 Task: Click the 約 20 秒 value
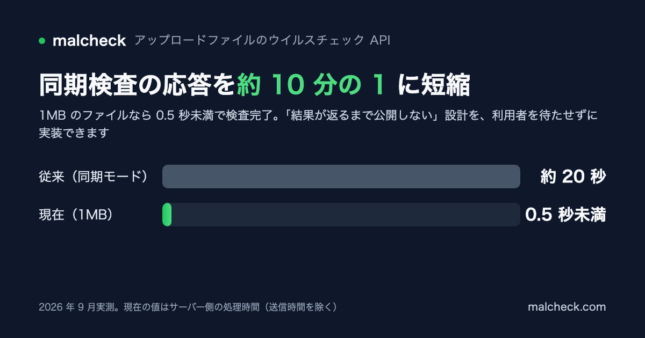click(573, 177)
